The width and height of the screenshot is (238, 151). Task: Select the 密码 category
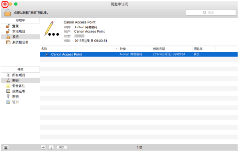(x=21, y=80)
